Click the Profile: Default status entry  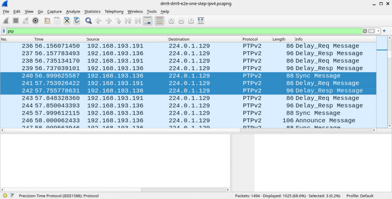(x=360, y=196)
